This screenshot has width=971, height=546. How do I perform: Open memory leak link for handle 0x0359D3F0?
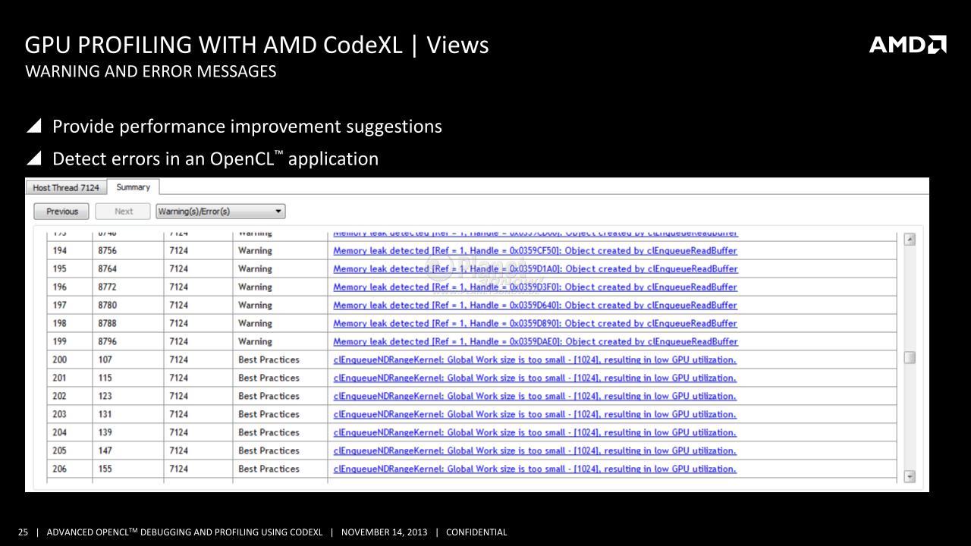click(536, 287)
